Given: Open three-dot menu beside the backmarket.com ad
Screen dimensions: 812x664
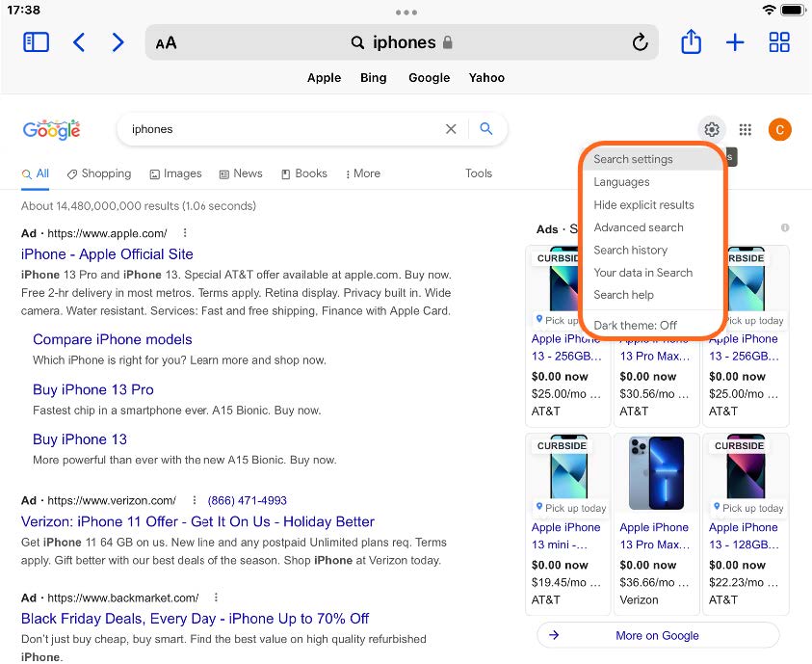Looking at the screenshot, I should pyautogui.click(x=216, y=598).
